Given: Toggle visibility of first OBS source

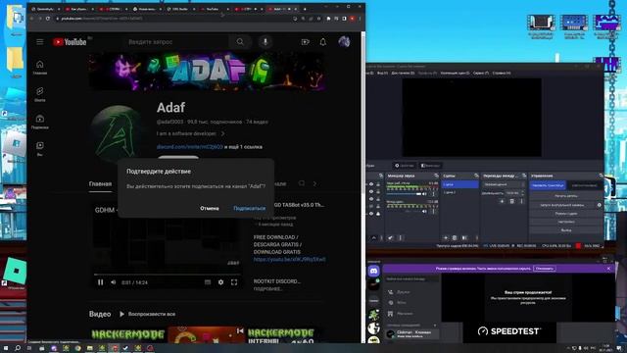Looking at the screenshot, I should 371,184.
